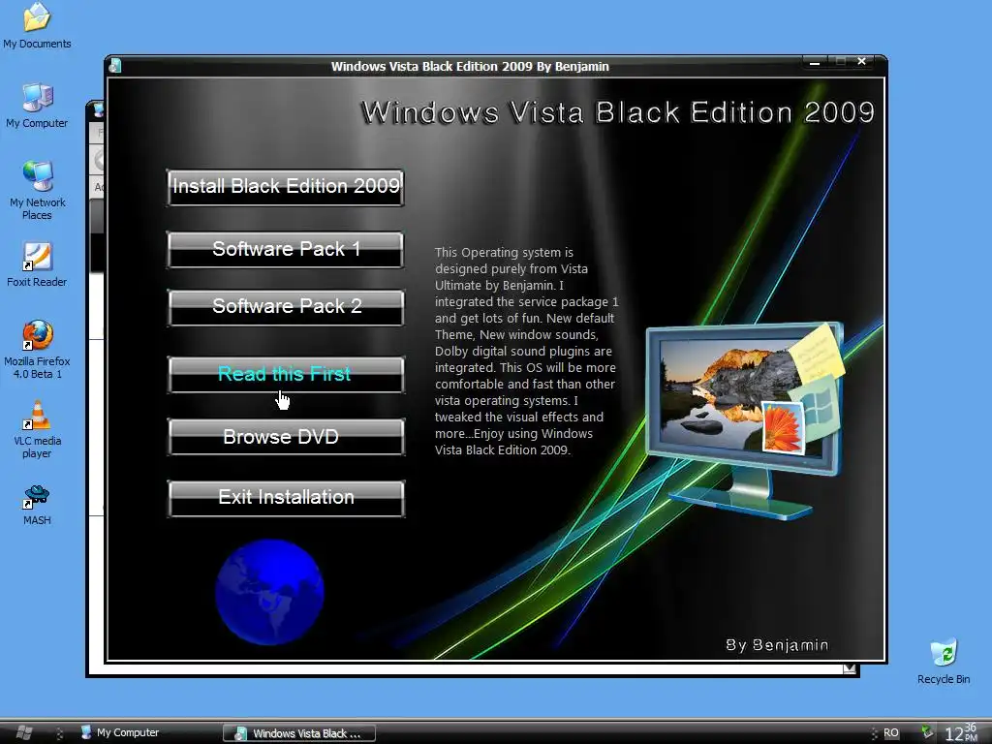Click the scroll down arrow in My Computer window
Viewport: 992px width, 744px height.
coord(849,668)
